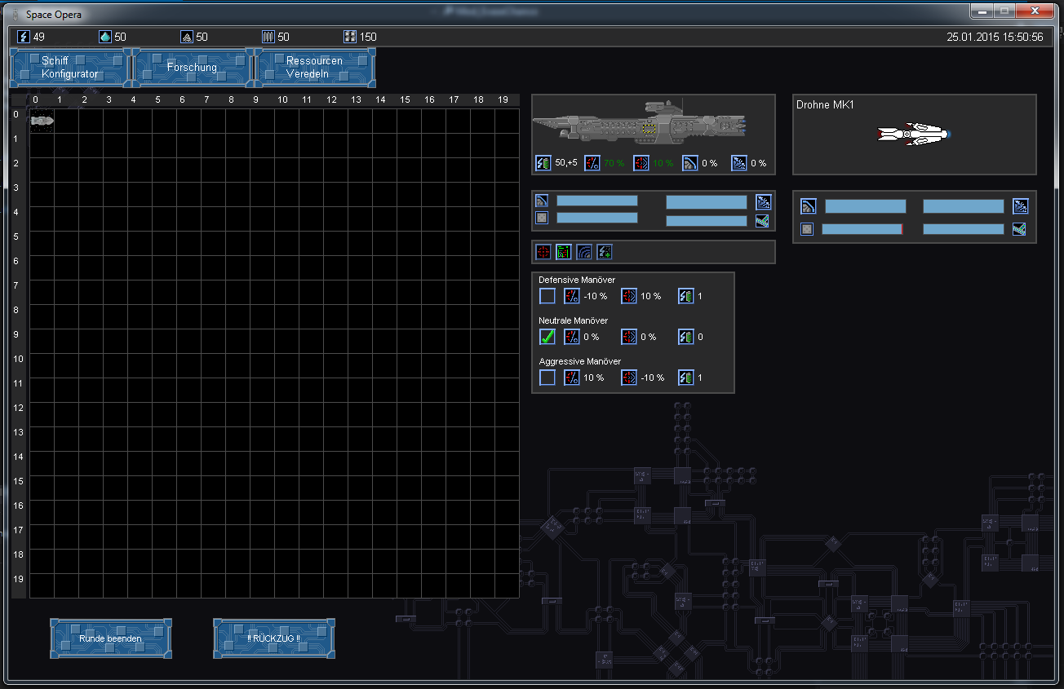The width and height of the screenshot is (1064, 689).
Task: Click the battery energy icon below the battleship
Action: (543, 163)
